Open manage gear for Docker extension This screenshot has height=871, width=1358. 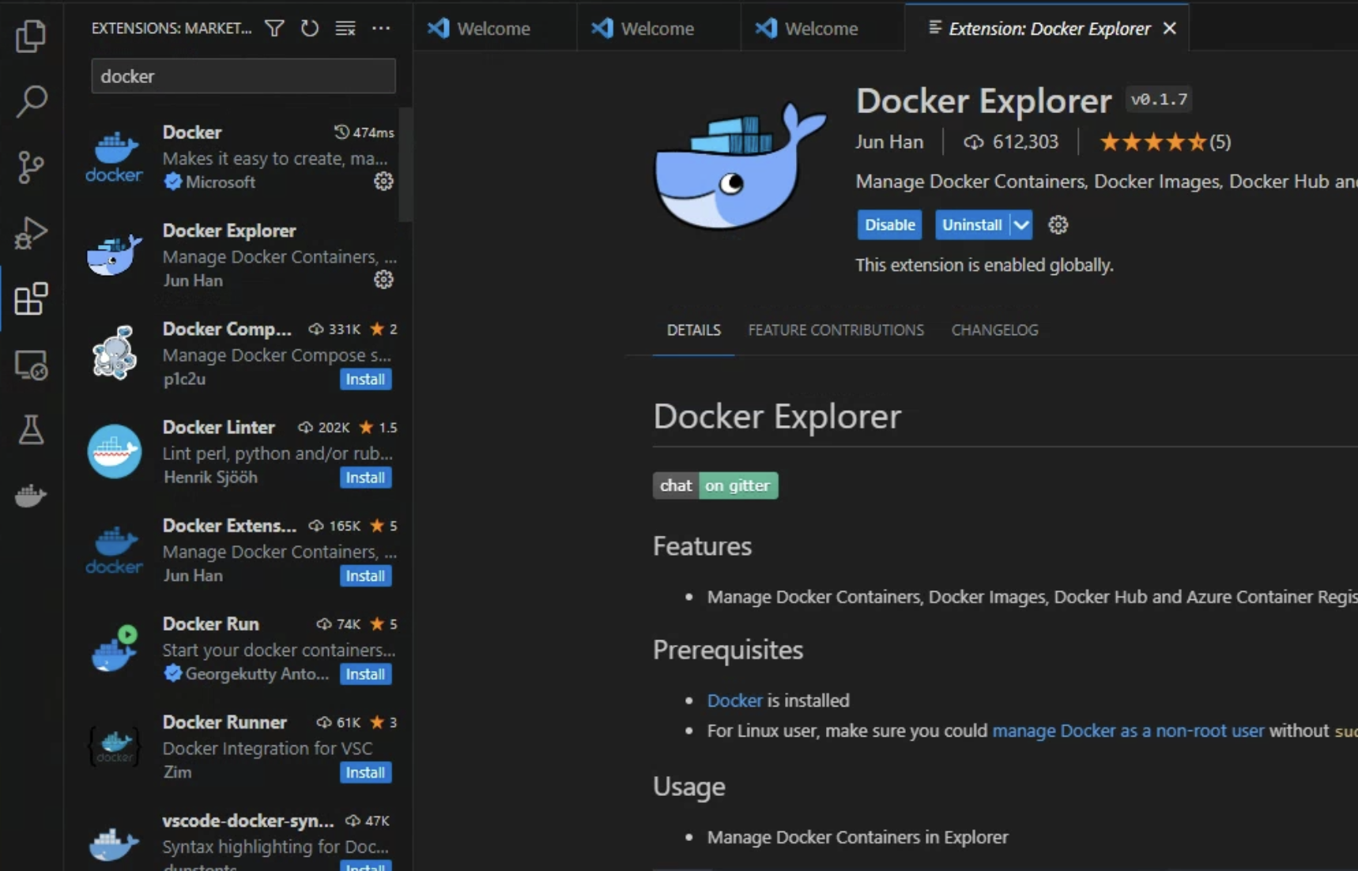tap(383, 182)
